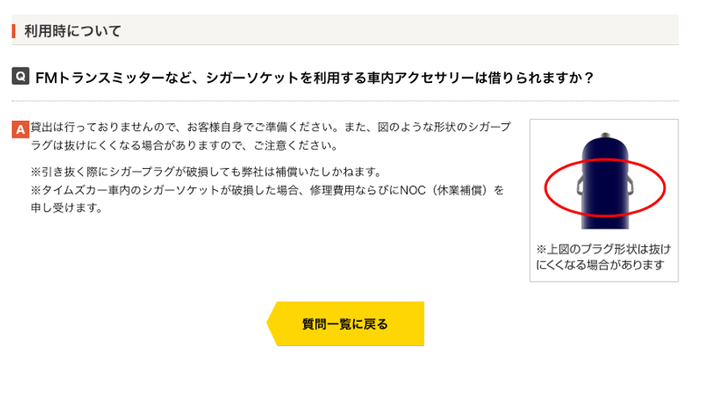
Task: Click the left side clip of the plug
Action: tap(580, 186)
